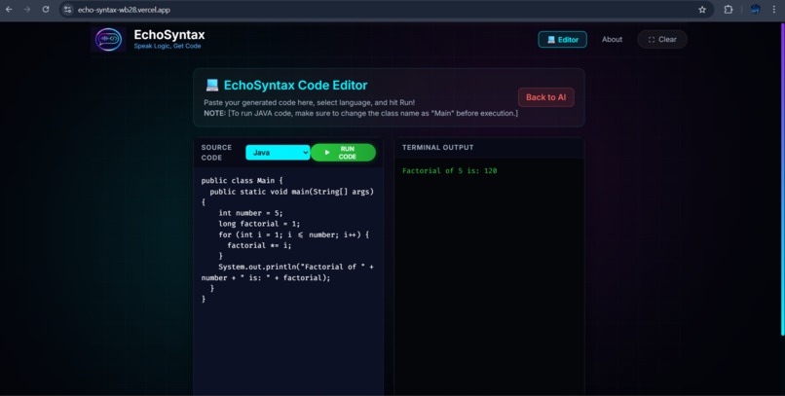Click the 'long factorial = 1;' code line
This screenshot has width=785, height=396.
tap(259, 224)
